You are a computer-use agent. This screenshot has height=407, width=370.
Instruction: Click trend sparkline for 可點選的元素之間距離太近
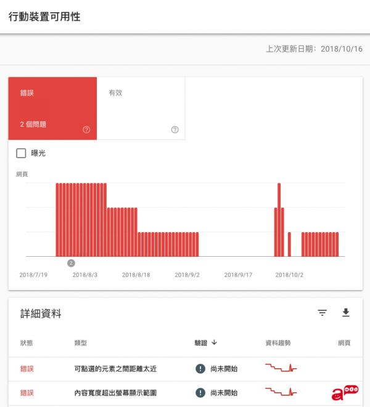coord(281,368)
